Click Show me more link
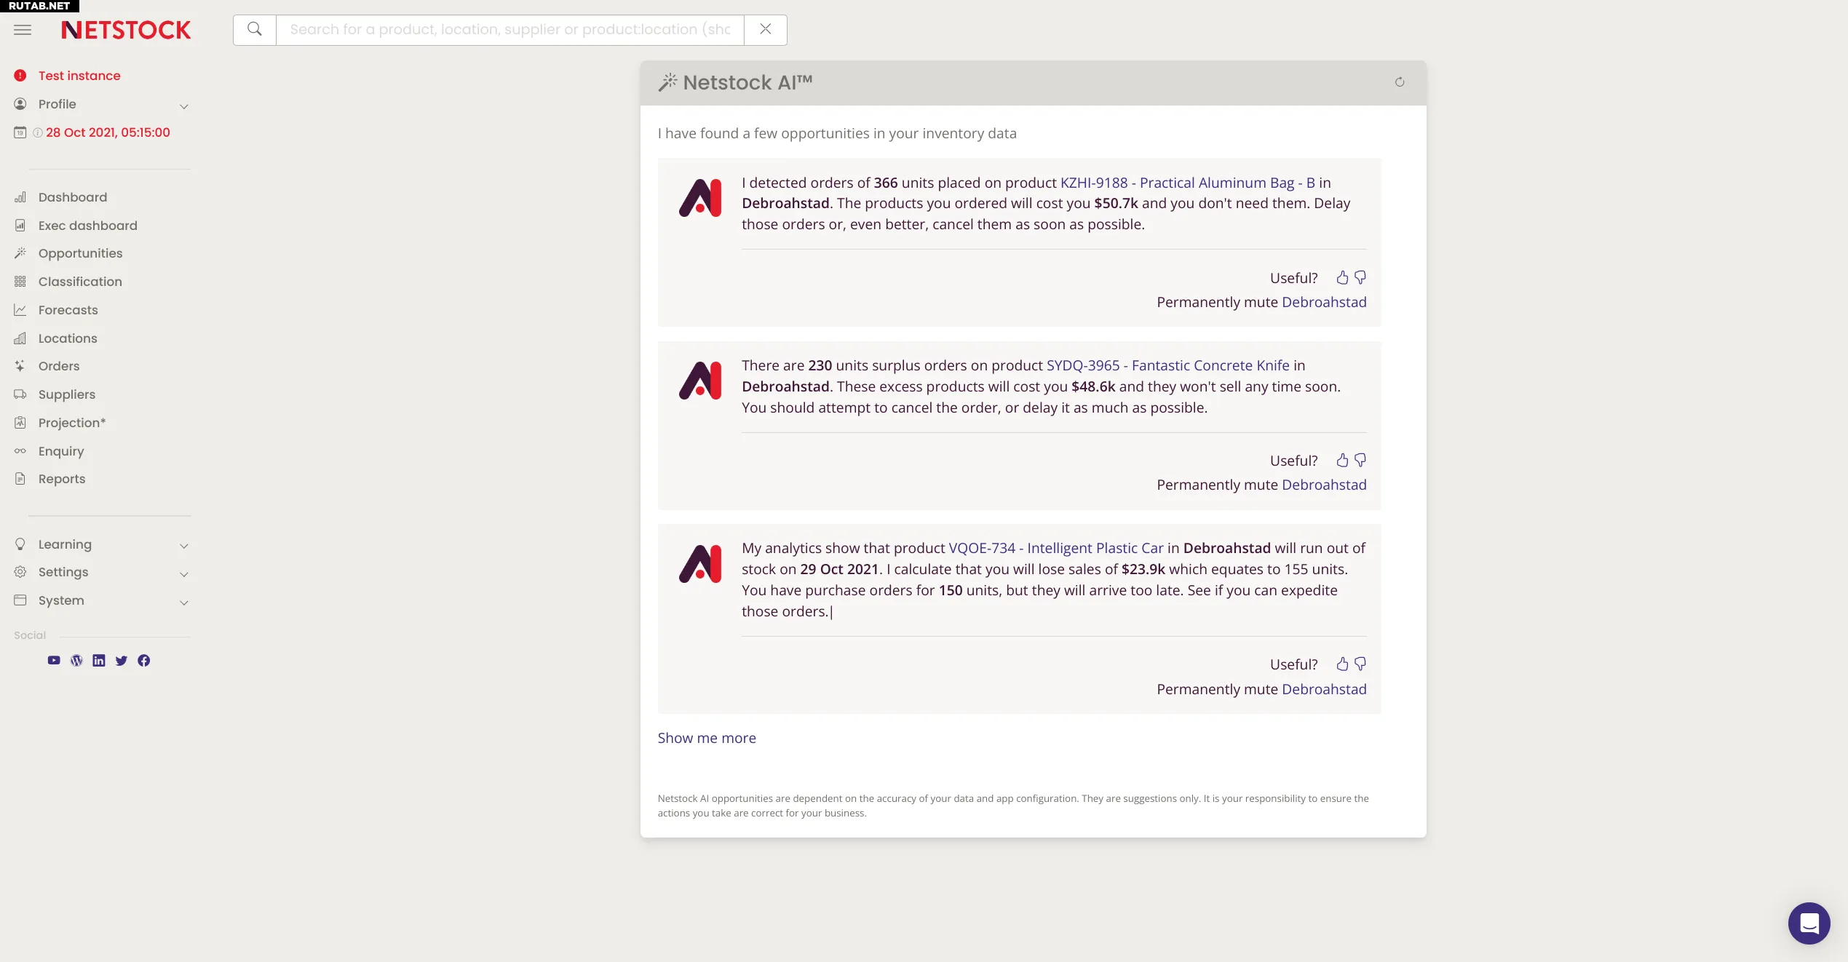 click(707, 738)
